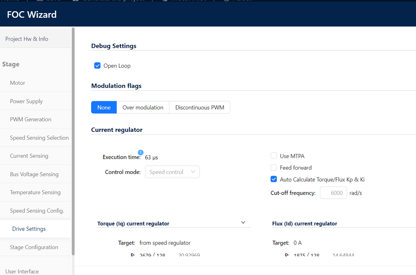Click the Stage heading in sidebar
The image size is (416, 275).
point(11,64)
